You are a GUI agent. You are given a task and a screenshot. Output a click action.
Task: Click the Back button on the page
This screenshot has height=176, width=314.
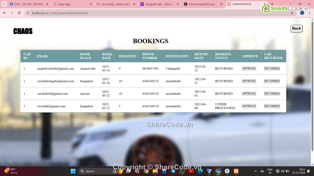pyautogui.click(x=296, y=29)
